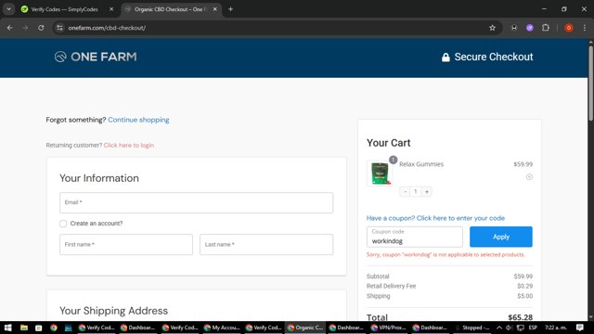Remove Relax Gummies with the circle X icon
The image size is (594, 334).
pyautogui.click(x=529, y=177)
